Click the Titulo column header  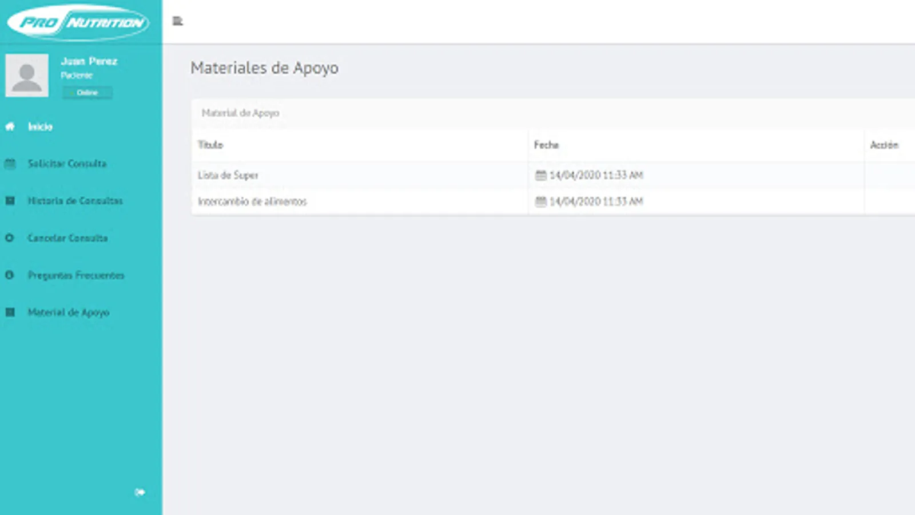(x=210, y=145)
